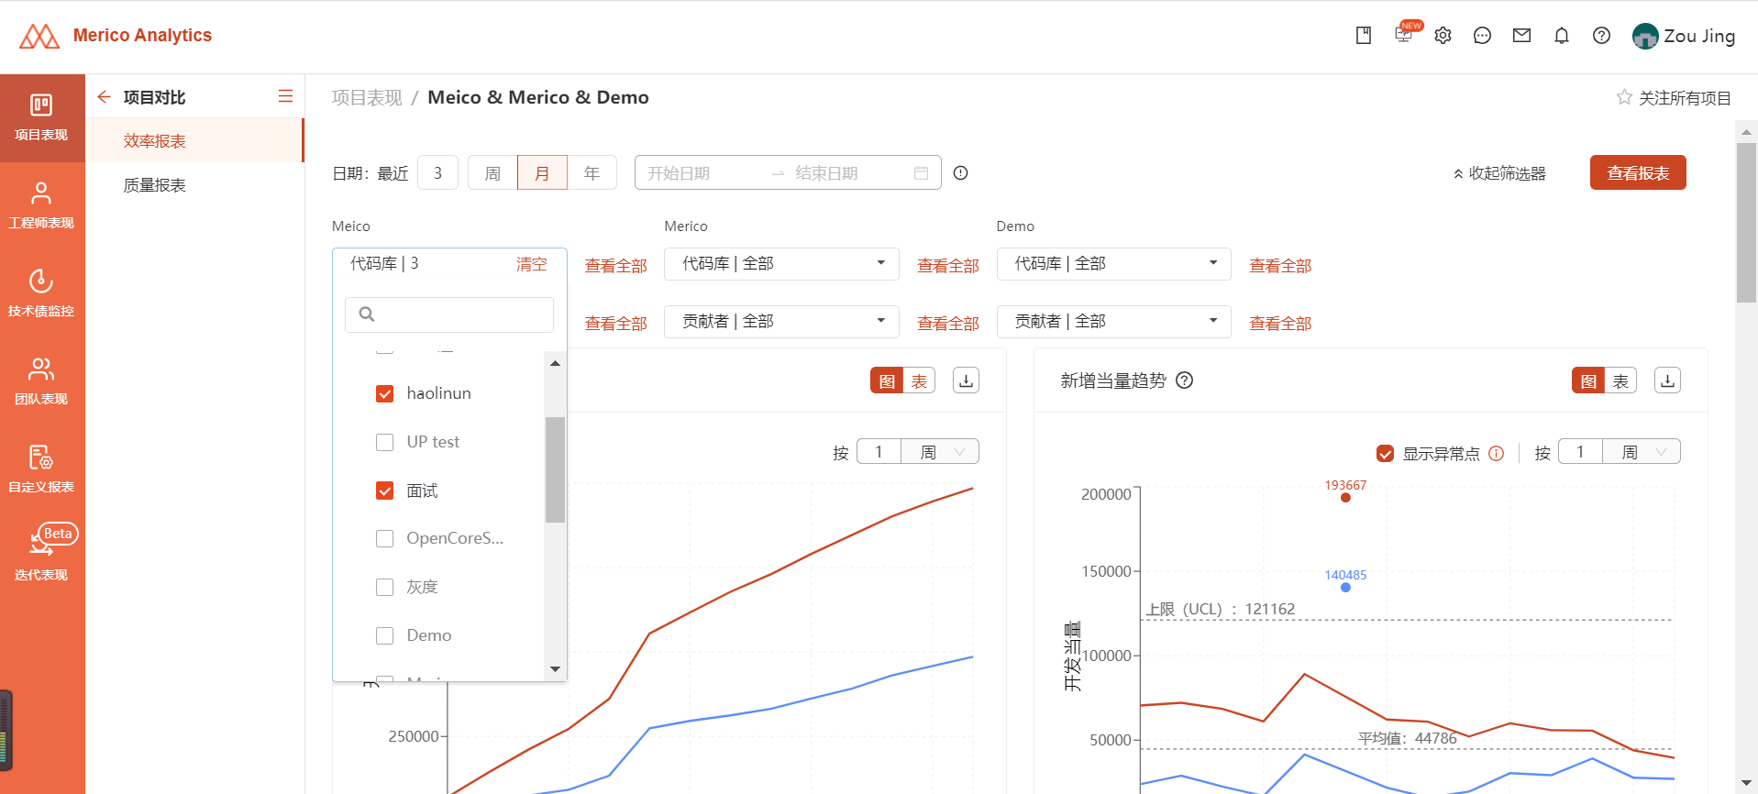Viewport: 1758px width, 794px height.
Task: Select 月 date unit tab
Action: click(542, 172)
